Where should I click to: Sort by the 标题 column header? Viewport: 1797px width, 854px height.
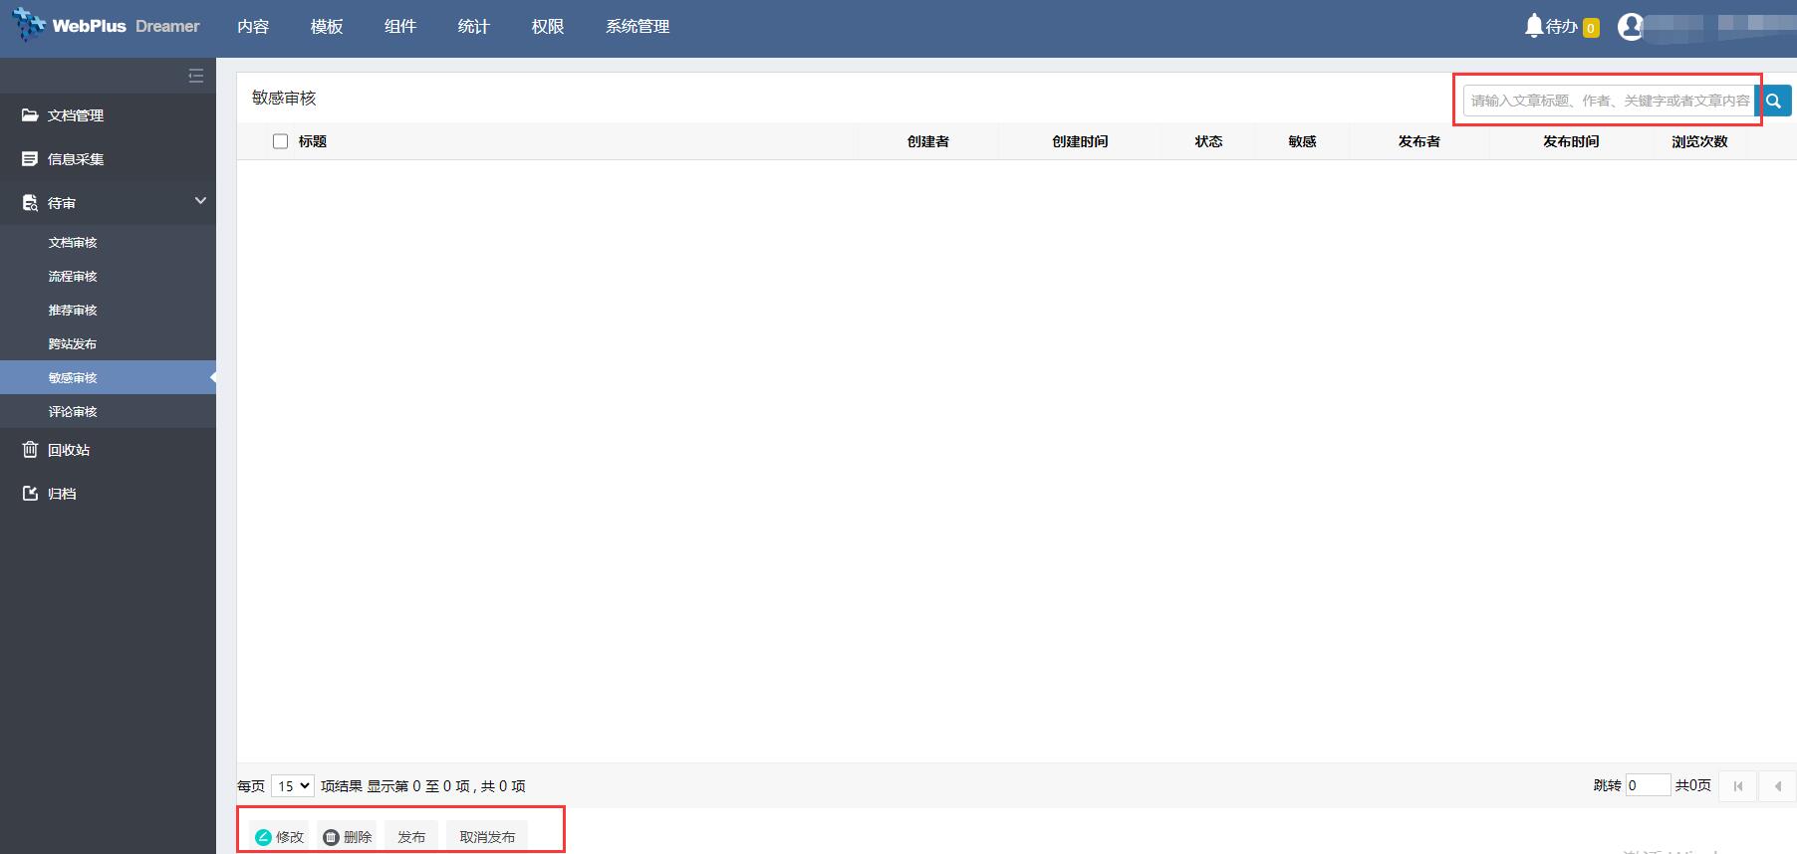pos(313,141)
